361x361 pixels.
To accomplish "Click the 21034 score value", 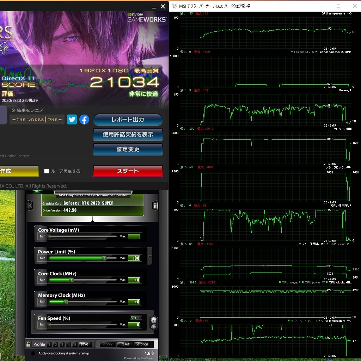I will (x=124, y=82).
